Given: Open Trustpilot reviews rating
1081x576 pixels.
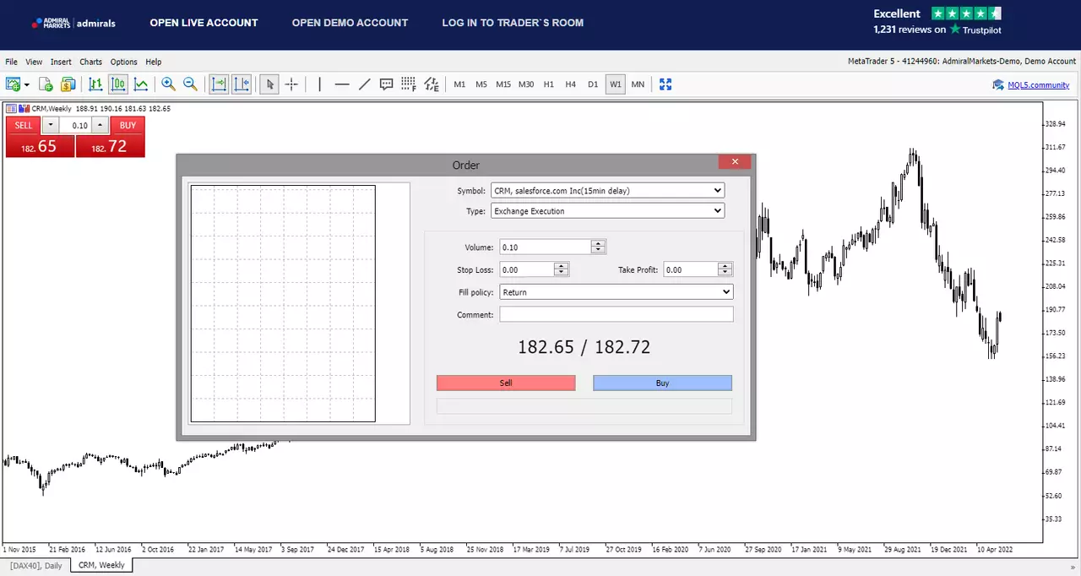Looking at the screenshot, I should (937, 21).
